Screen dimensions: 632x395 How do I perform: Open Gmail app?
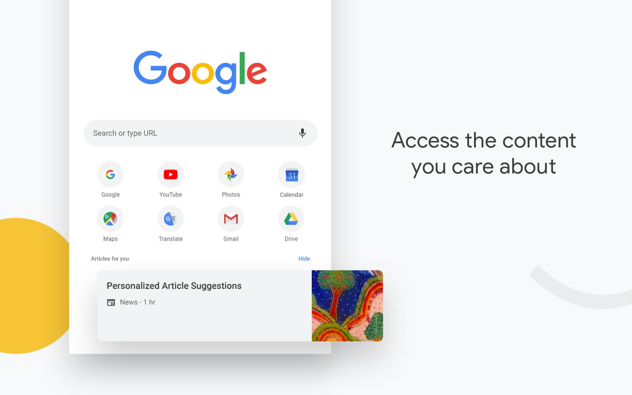click(x=231, y=219)
